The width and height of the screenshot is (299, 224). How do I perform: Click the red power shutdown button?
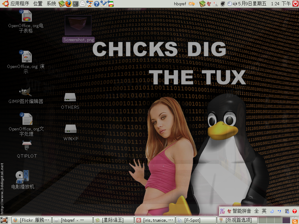click(295, 3)
